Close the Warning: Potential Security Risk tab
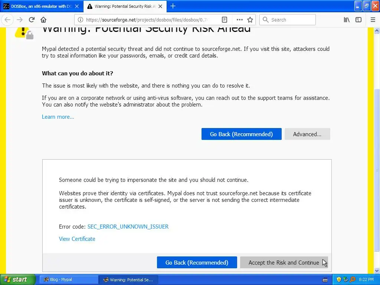The height and width of the screenshot is (285, 380). [x=160, y=6]
